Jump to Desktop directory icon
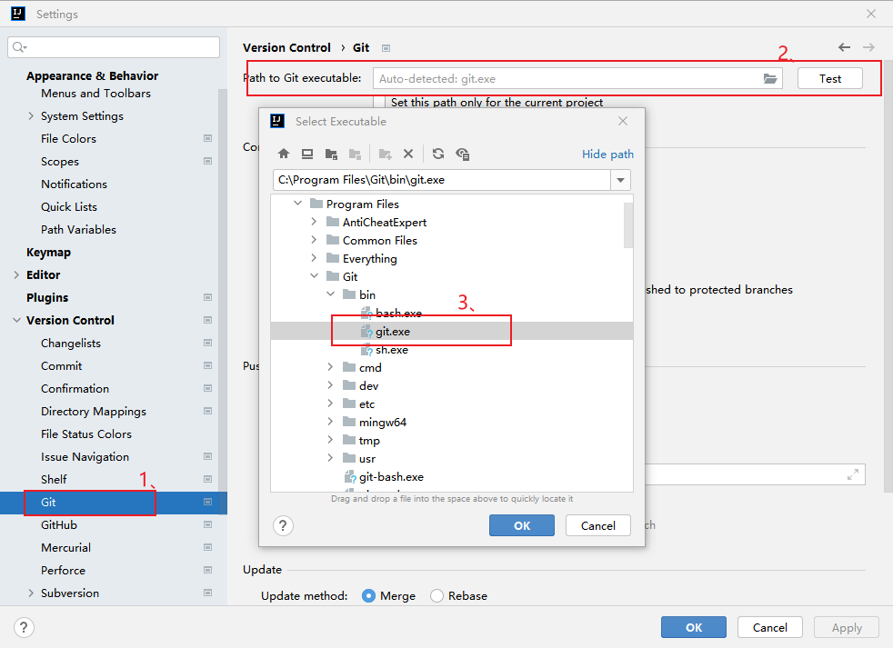 [307, 154]
